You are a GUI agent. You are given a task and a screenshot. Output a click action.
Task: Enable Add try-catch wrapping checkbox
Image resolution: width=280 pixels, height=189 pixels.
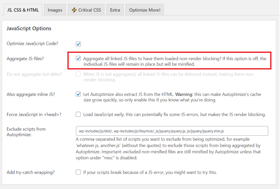78,172
